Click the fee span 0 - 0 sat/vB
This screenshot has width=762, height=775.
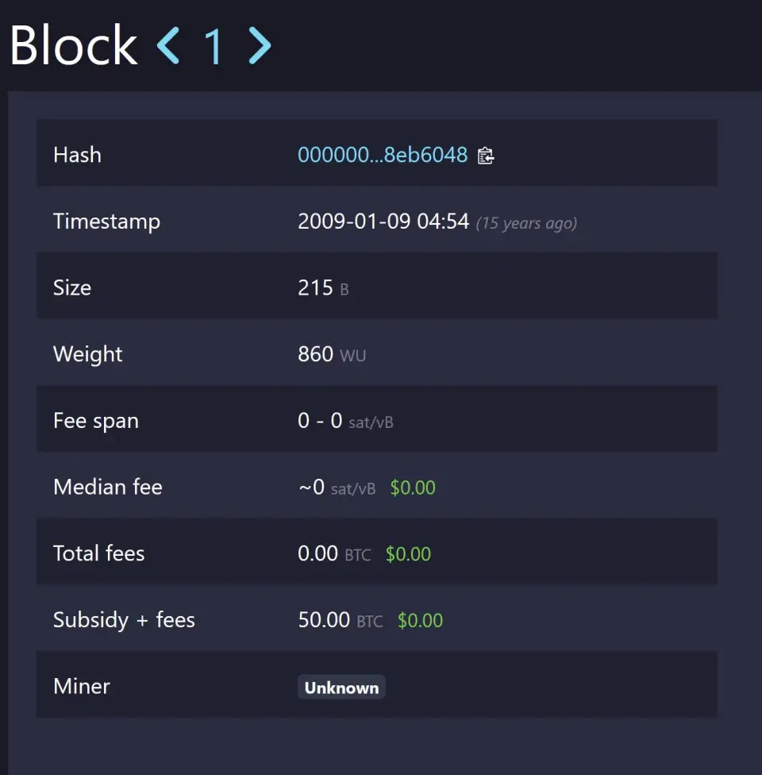coord(345,421)
